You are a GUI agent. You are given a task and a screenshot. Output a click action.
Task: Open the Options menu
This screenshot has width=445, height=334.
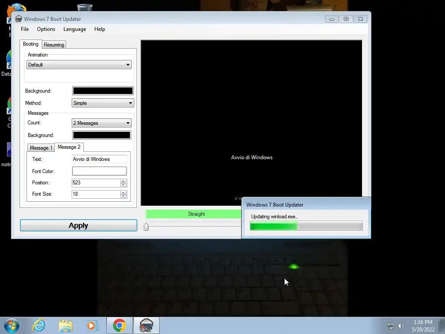46,29
